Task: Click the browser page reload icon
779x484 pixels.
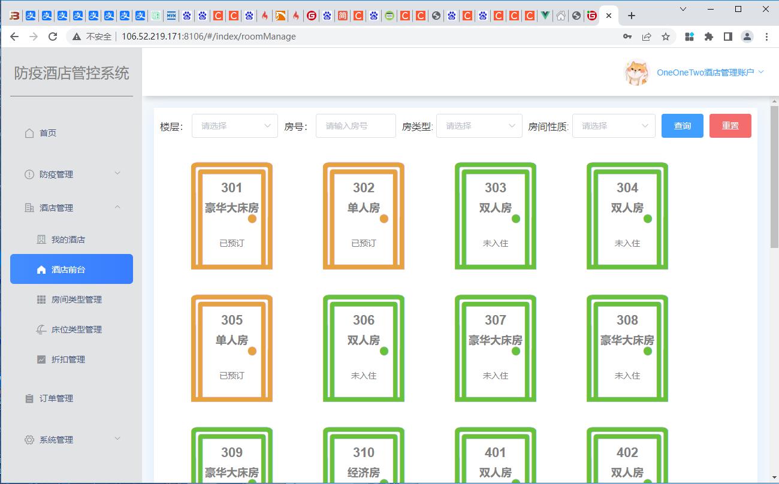Action: coord(53,36)
